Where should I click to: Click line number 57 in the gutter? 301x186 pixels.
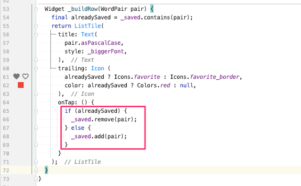(x=6, y=43)
